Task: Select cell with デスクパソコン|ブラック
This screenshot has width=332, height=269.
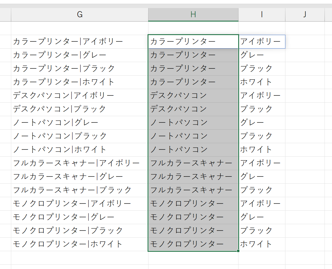Action: pyautogui.click(x=80, y=109)
